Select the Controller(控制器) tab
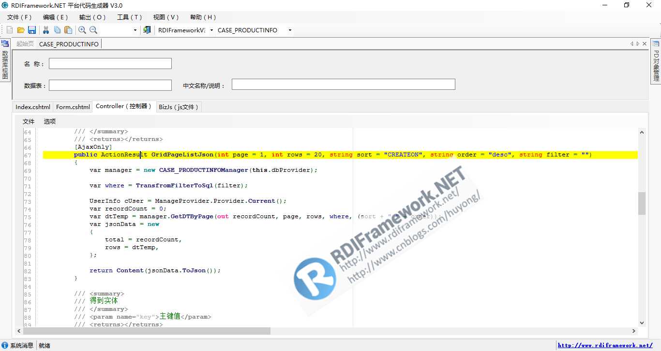Screen dimensions: 661x351 tap(124, 106)
